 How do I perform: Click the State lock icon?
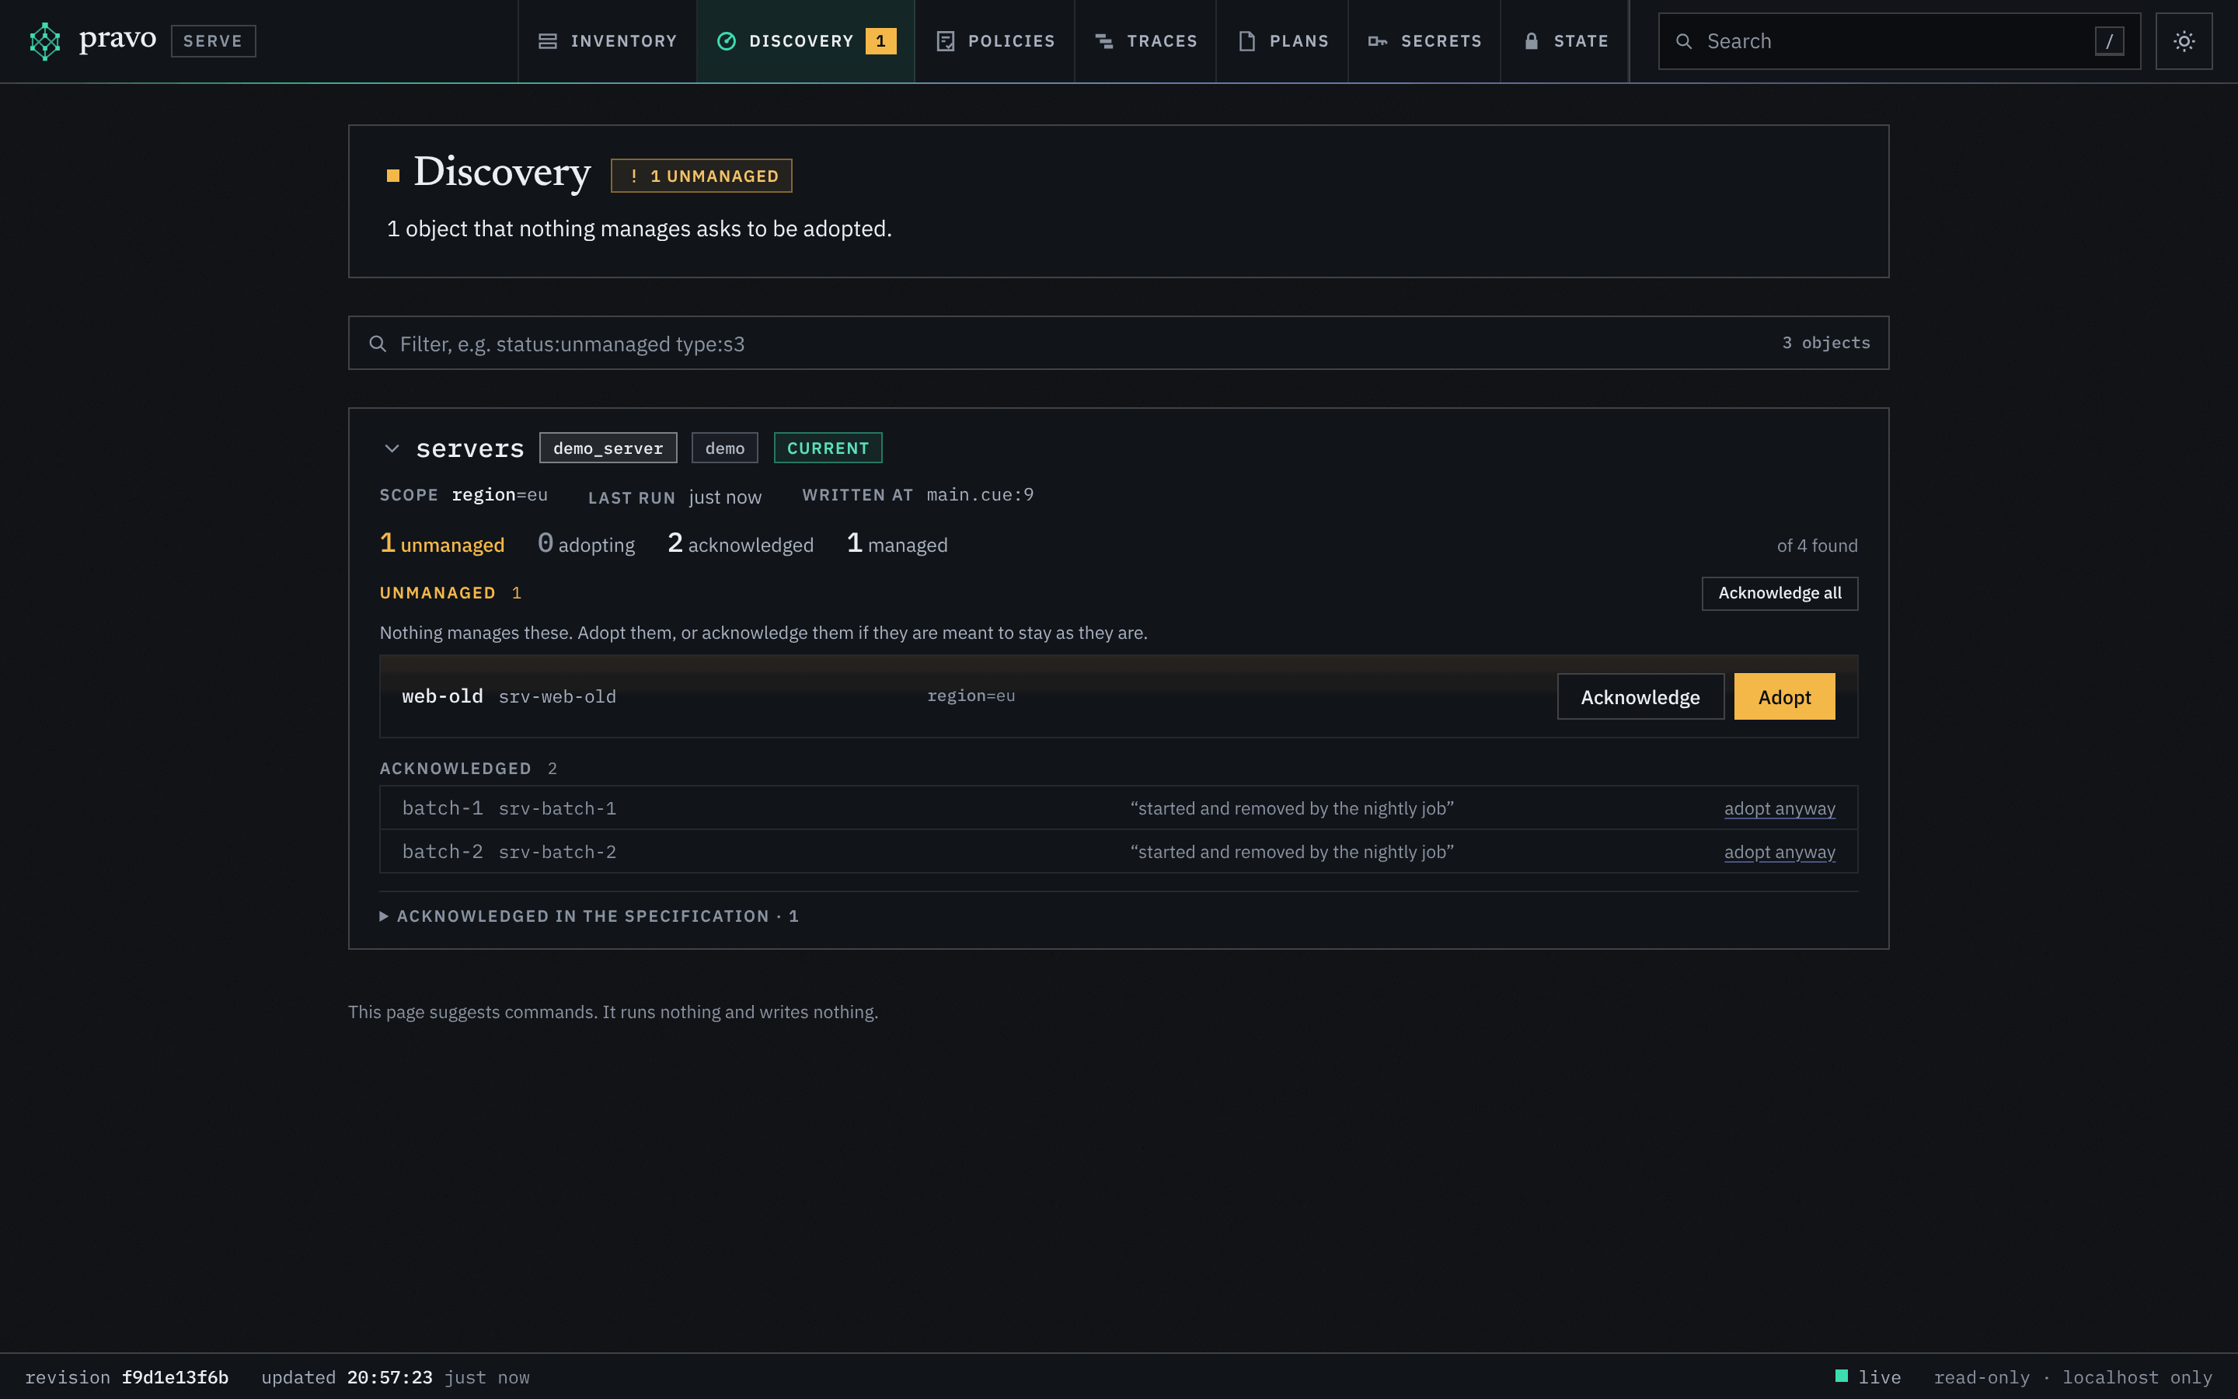click(x=1532, y=40)
